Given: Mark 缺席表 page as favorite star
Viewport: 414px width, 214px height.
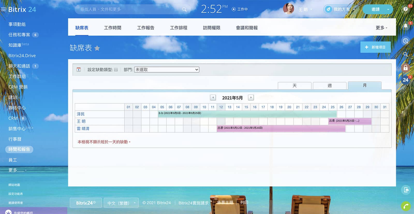Looking at the screenshot, I should click(97, 48).
